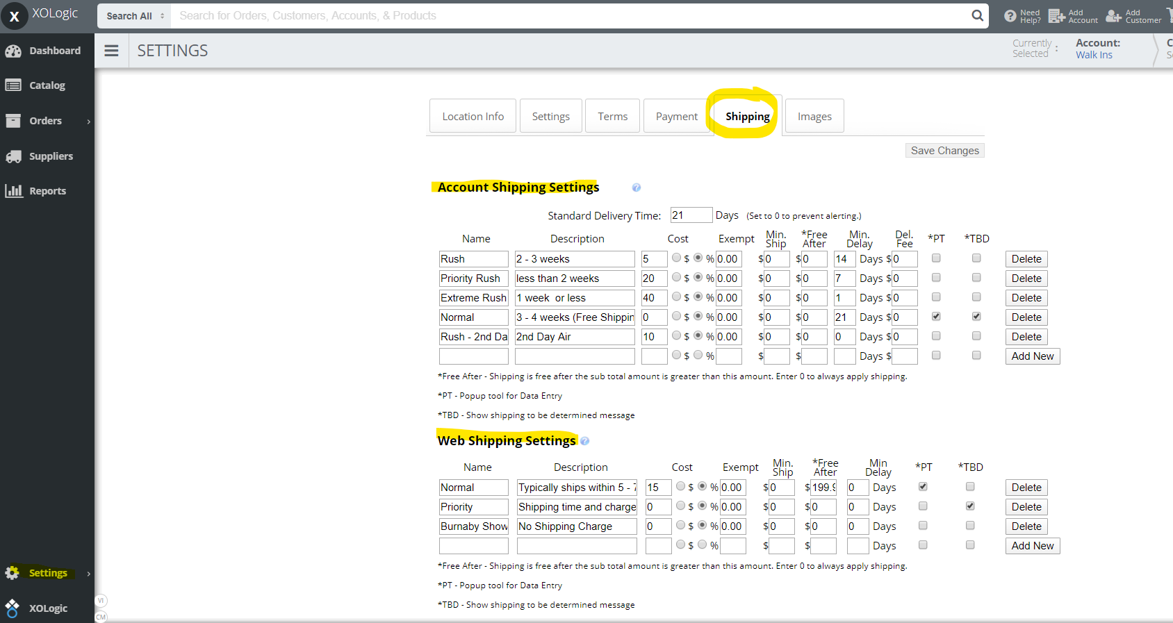Click the Save Changes button
Screen dimensions: 1173x623
pos(944,151)
